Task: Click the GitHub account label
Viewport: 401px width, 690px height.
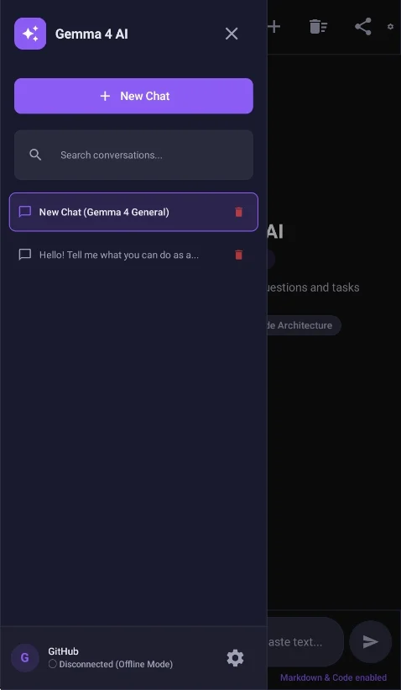Action: pyautogui.click(x=63, y=651)
